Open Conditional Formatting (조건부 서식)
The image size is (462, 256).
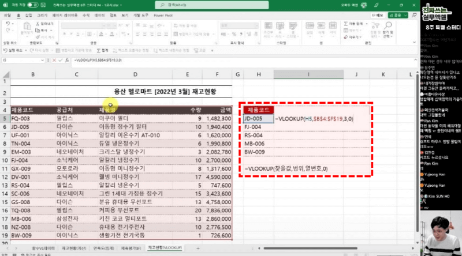tap(268, 30)
